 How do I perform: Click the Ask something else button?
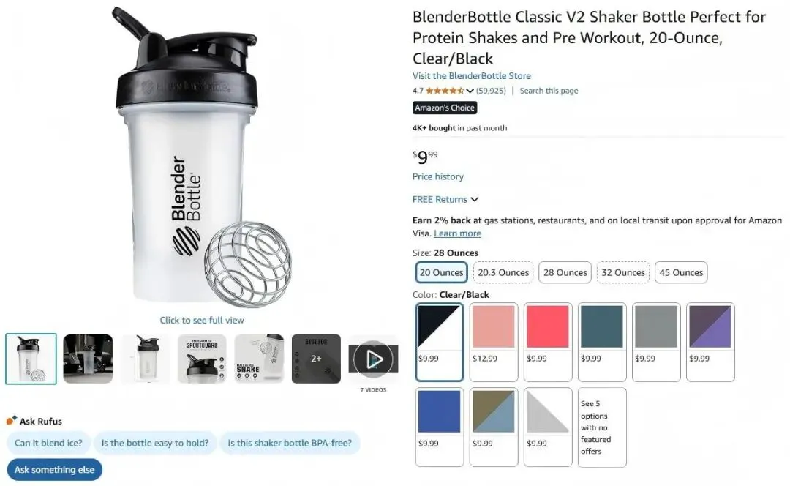[x=54, y=469]
